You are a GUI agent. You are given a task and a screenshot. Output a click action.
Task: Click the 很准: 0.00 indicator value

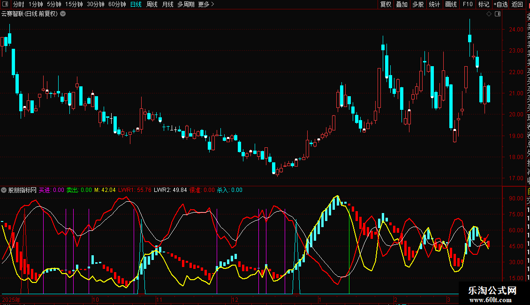(x=202, y=190)
